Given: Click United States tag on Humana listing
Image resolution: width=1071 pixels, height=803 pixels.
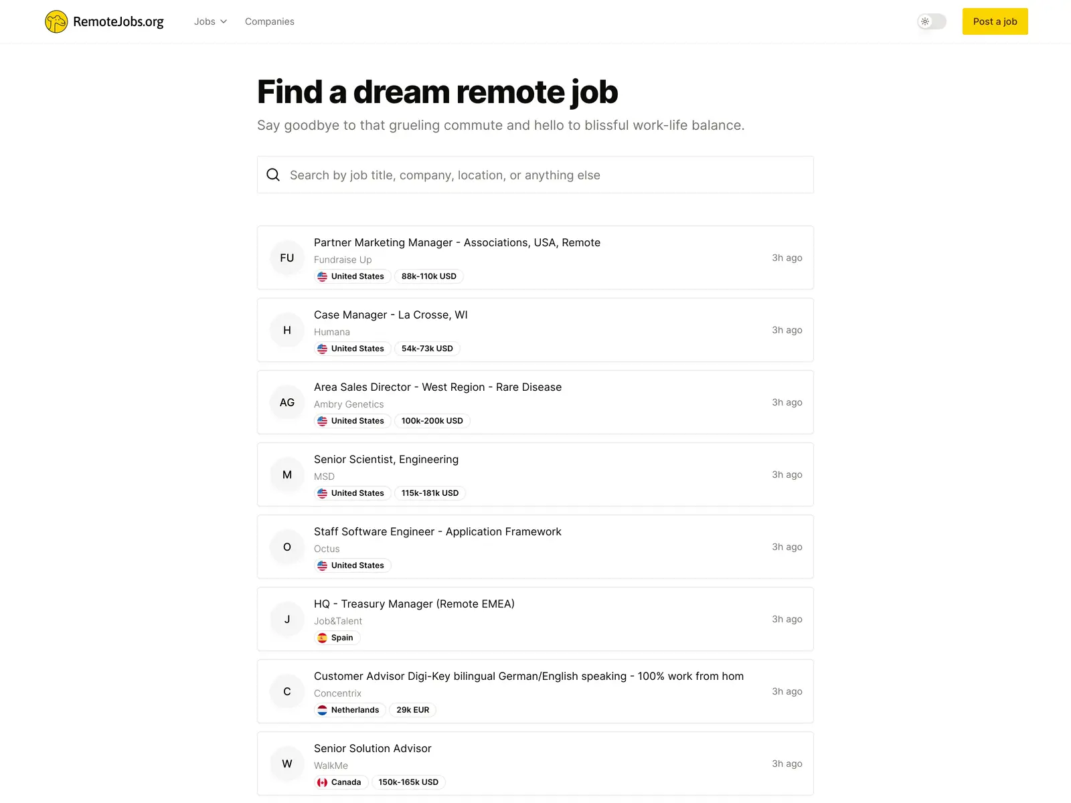Looking at the screenshot, I should (x=353, y=349).
